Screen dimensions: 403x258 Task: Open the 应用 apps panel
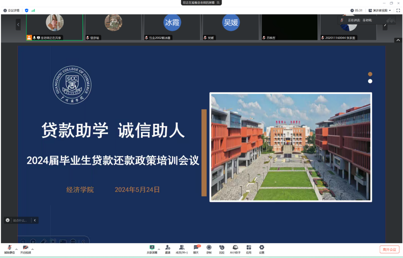click(x=249, y=249)
